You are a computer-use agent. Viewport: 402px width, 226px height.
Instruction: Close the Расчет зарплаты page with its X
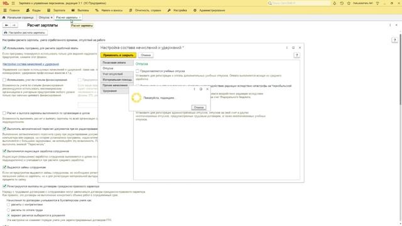click(x=396, y=25)
